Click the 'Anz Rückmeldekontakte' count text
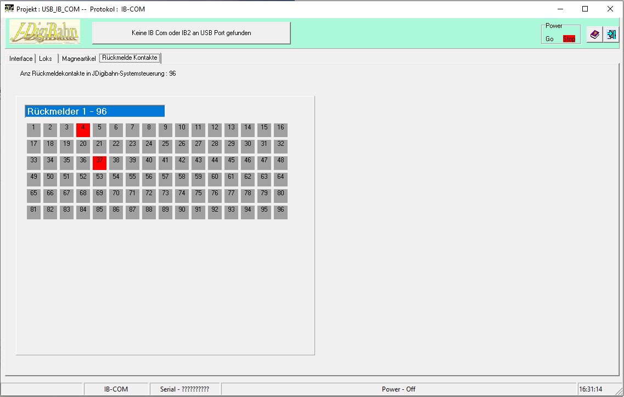The width and height of the screenshot is (624, 397). coord(98,73)
